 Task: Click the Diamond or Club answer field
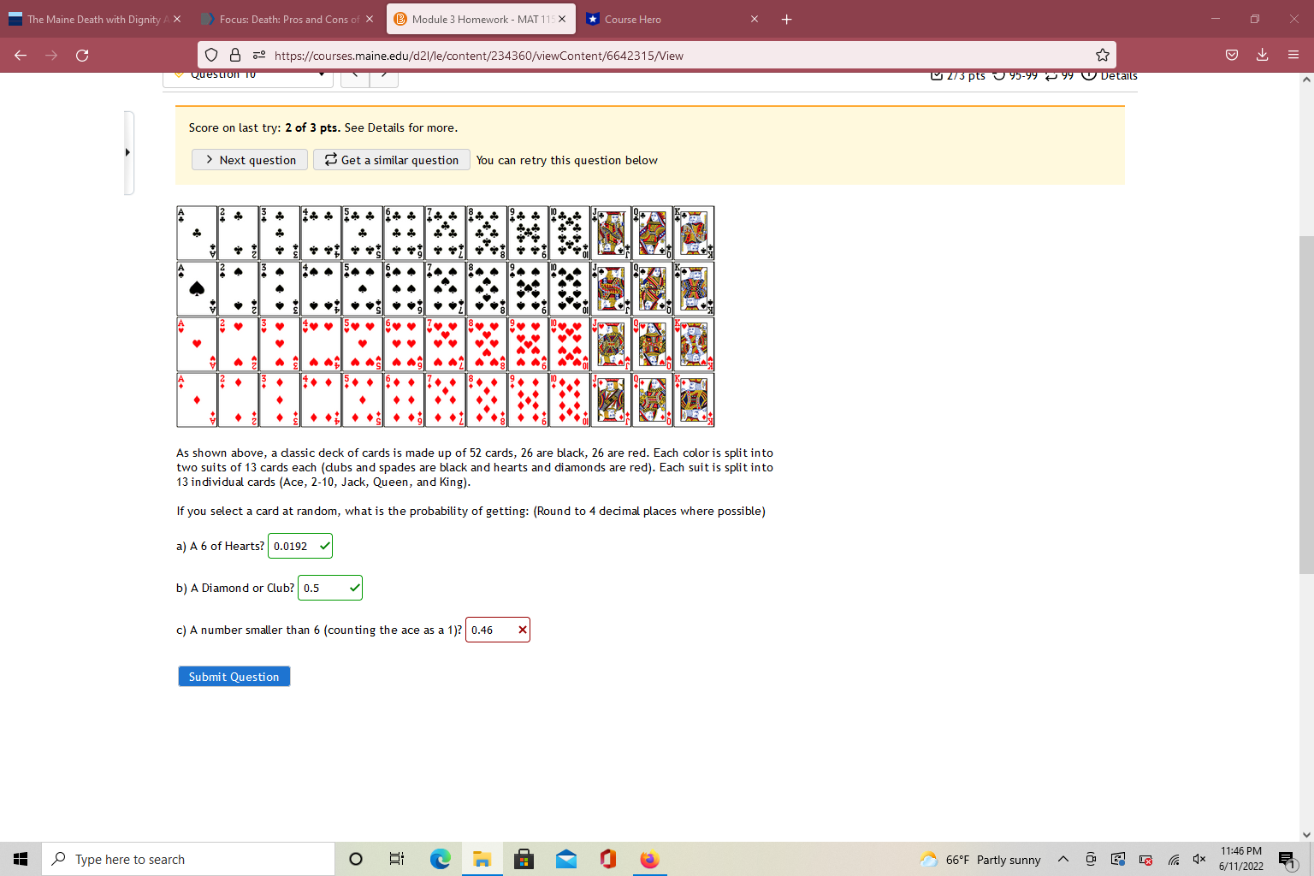coord(330,588)
